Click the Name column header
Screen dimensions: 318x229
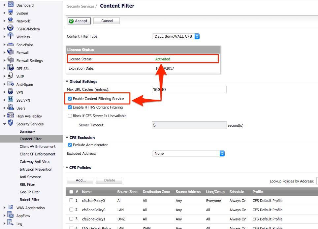click(87, 192)
